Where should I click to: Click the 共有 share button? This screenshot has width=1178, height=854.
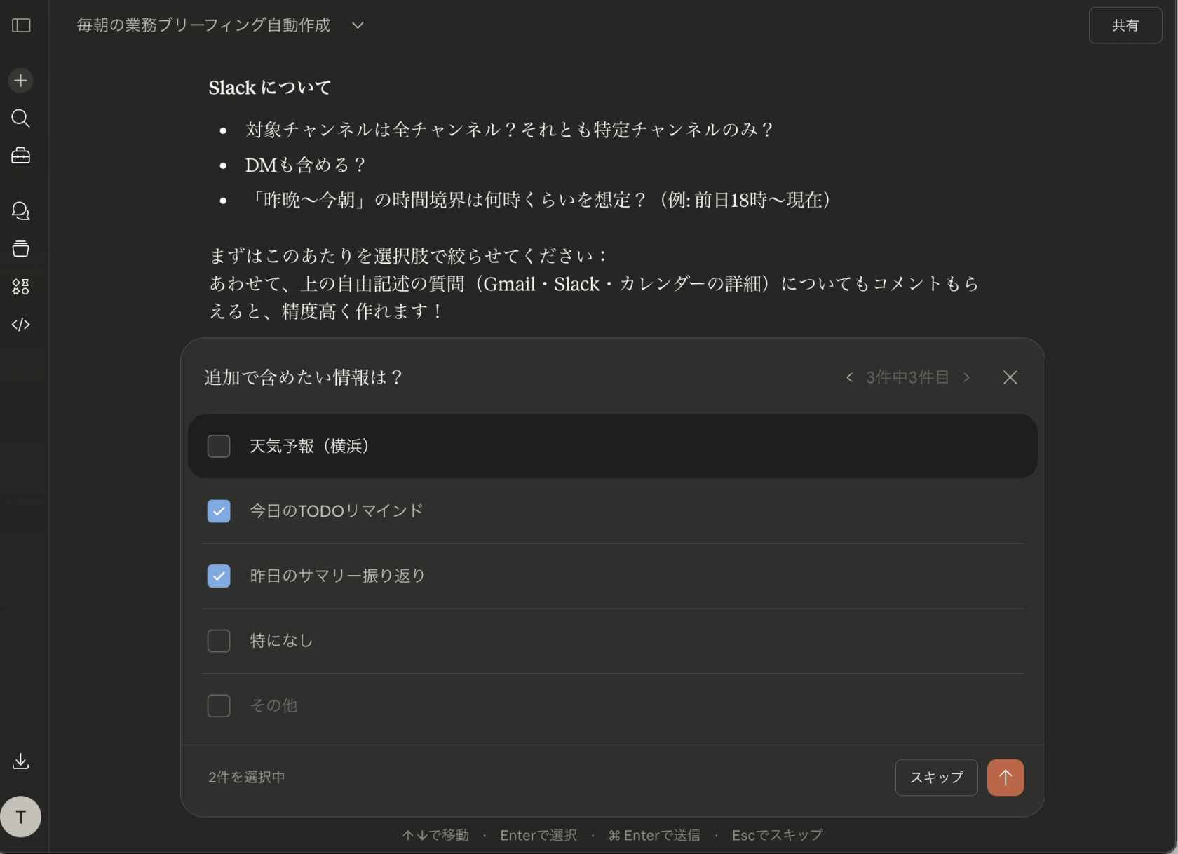[1125, 25]
